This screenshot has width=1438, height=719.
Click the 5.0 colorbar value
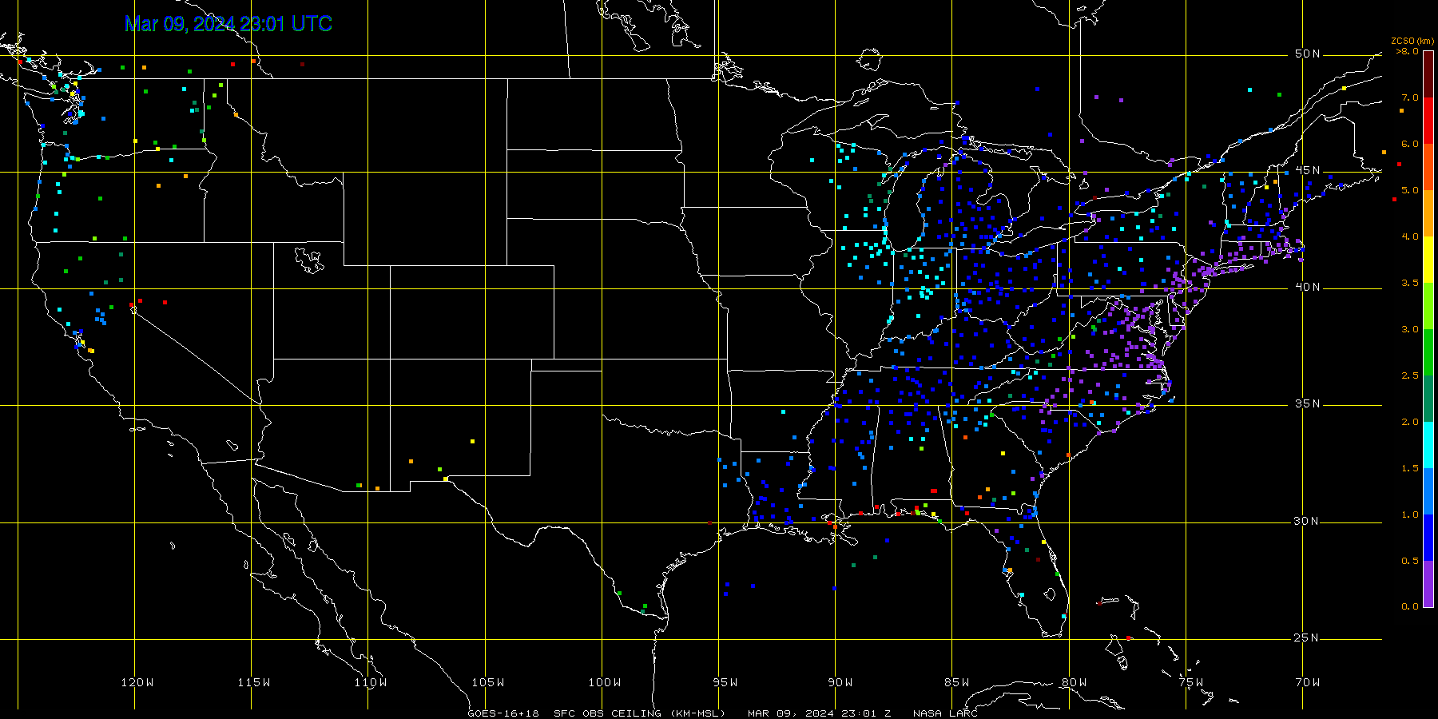pyautogui.click(x=1410, y=190)
